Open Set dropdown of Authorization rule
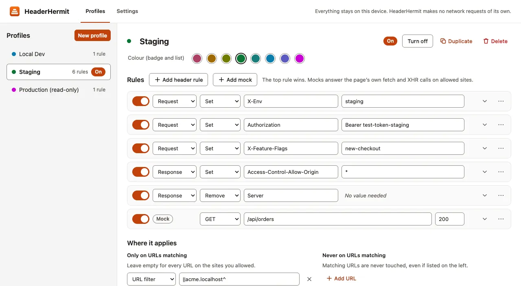 click(220, 125)
